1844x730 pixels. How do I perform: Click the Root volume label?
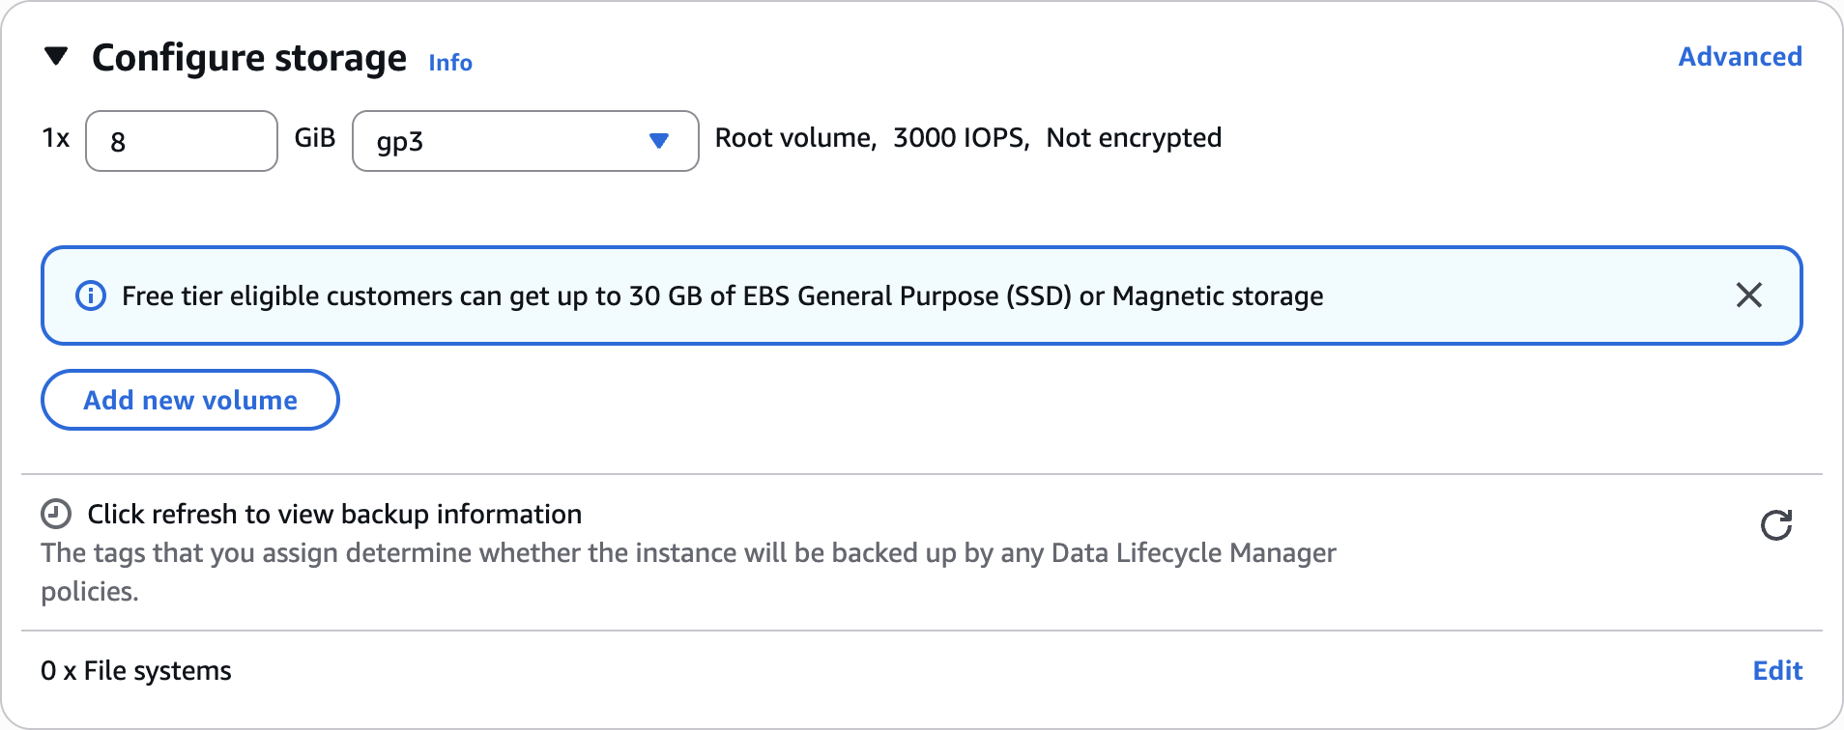(794, 138)
